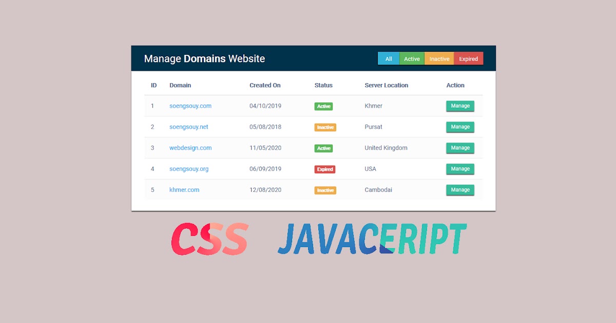This screenshot has height=323, width=616.
Task: Open the soengsouy.org domain link
Action: coord(189,169)
